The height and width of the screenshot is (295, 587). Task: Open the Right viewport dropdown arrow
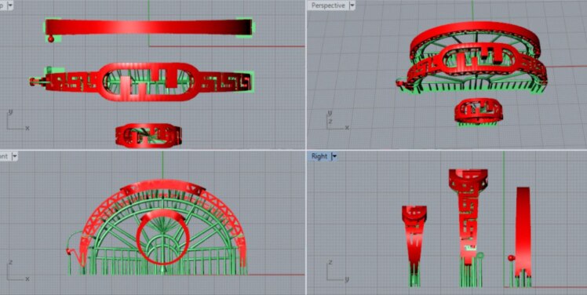(334, 156)
